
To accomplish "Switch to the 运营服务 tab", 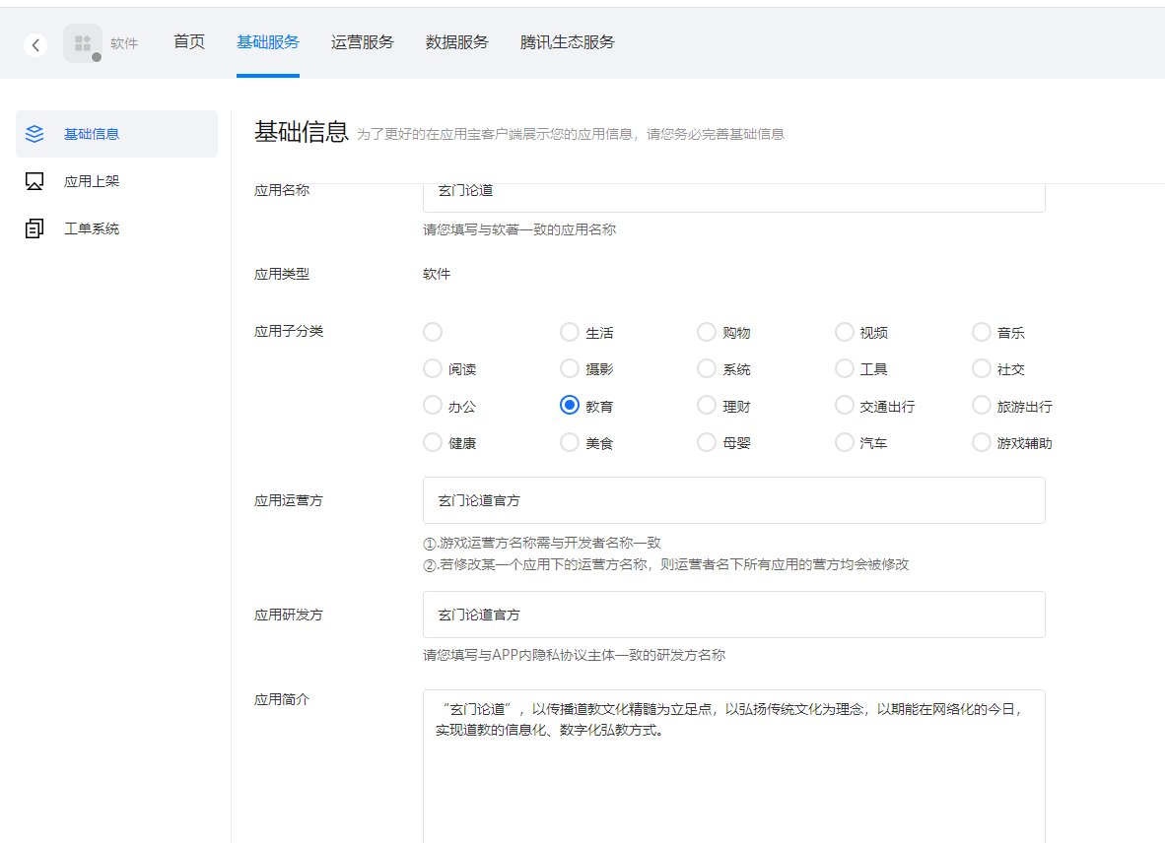I will (x=362, y=42).
